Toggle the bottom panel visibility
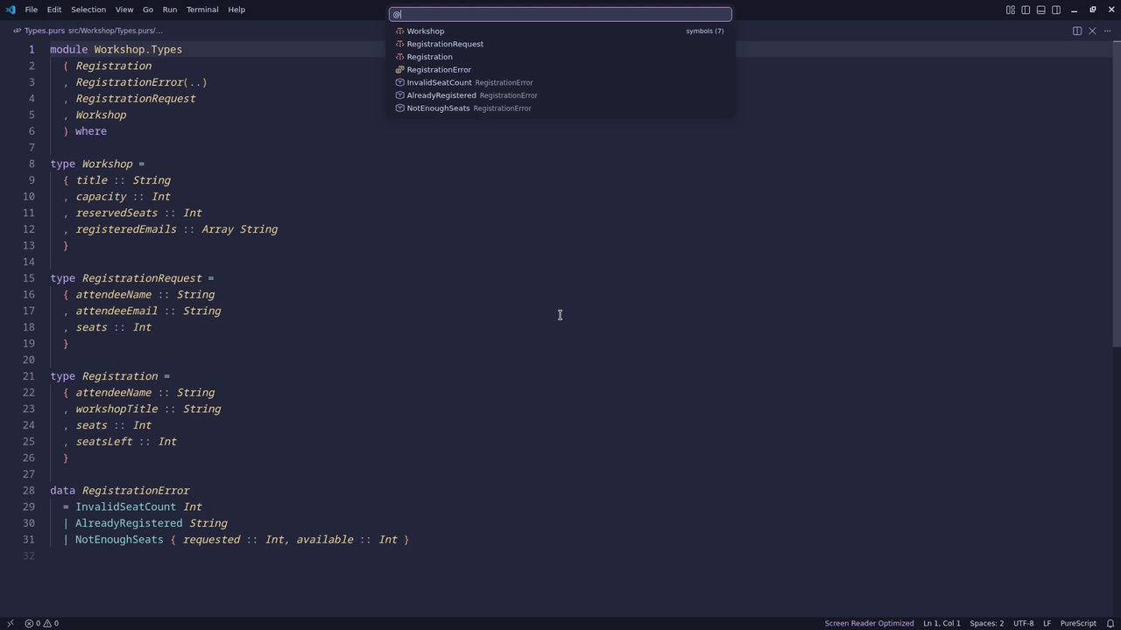 pyautogui.click(x=1041, y=10)
